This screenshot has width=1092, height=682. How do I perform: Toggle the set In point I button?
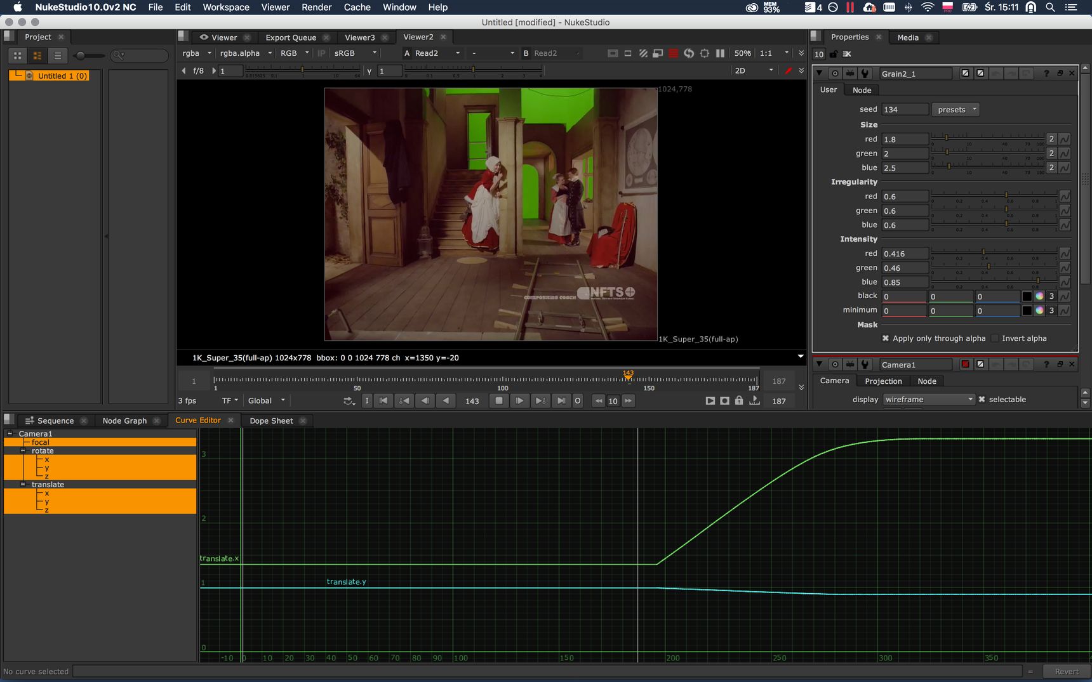367,401
